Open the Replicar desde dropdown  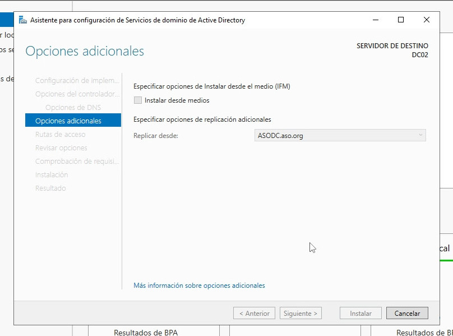pyautogui.click(x=340, y=135)
